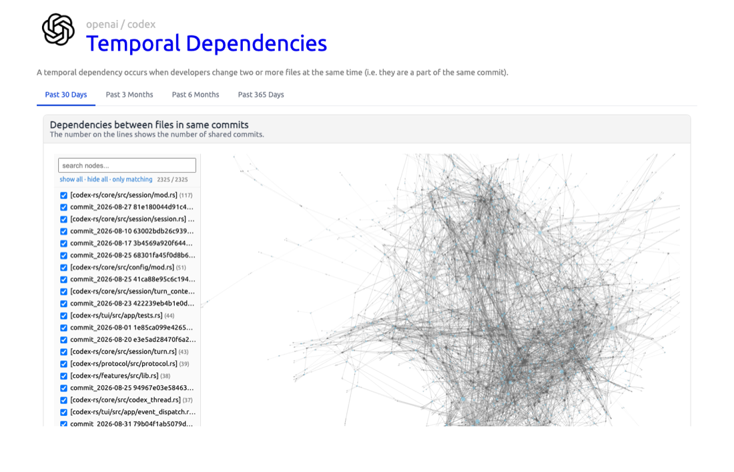Open the Past 30 Days tab
Viewport: 734px width, 472px height.
pyautogui.click(x=66, y=95)
